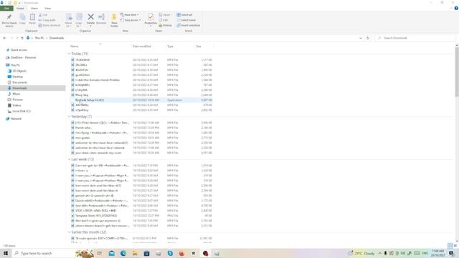Select This PC in navigation pane

point(15,65)
